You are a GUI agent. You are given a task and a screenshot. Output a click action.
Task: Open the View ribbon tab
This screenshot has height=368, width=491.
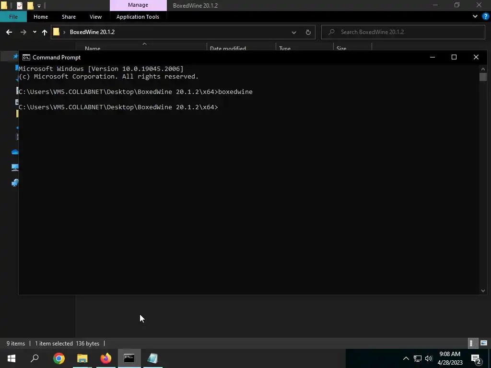click(x=95, y=17)
